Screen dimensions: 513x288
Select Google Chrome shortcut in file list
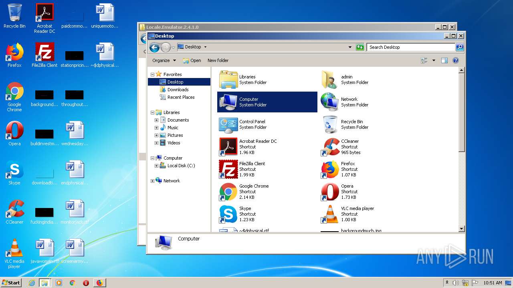coord(228,192)
